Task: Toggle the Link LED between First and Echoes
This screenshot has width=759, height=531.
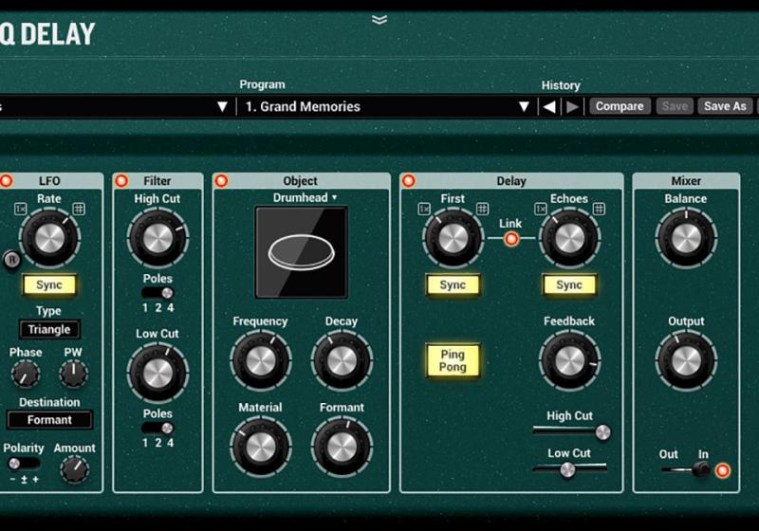Action: pyautogui.click(x=511, y=239)
